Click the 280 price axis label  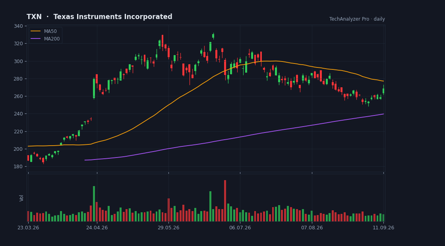[18, 79]
